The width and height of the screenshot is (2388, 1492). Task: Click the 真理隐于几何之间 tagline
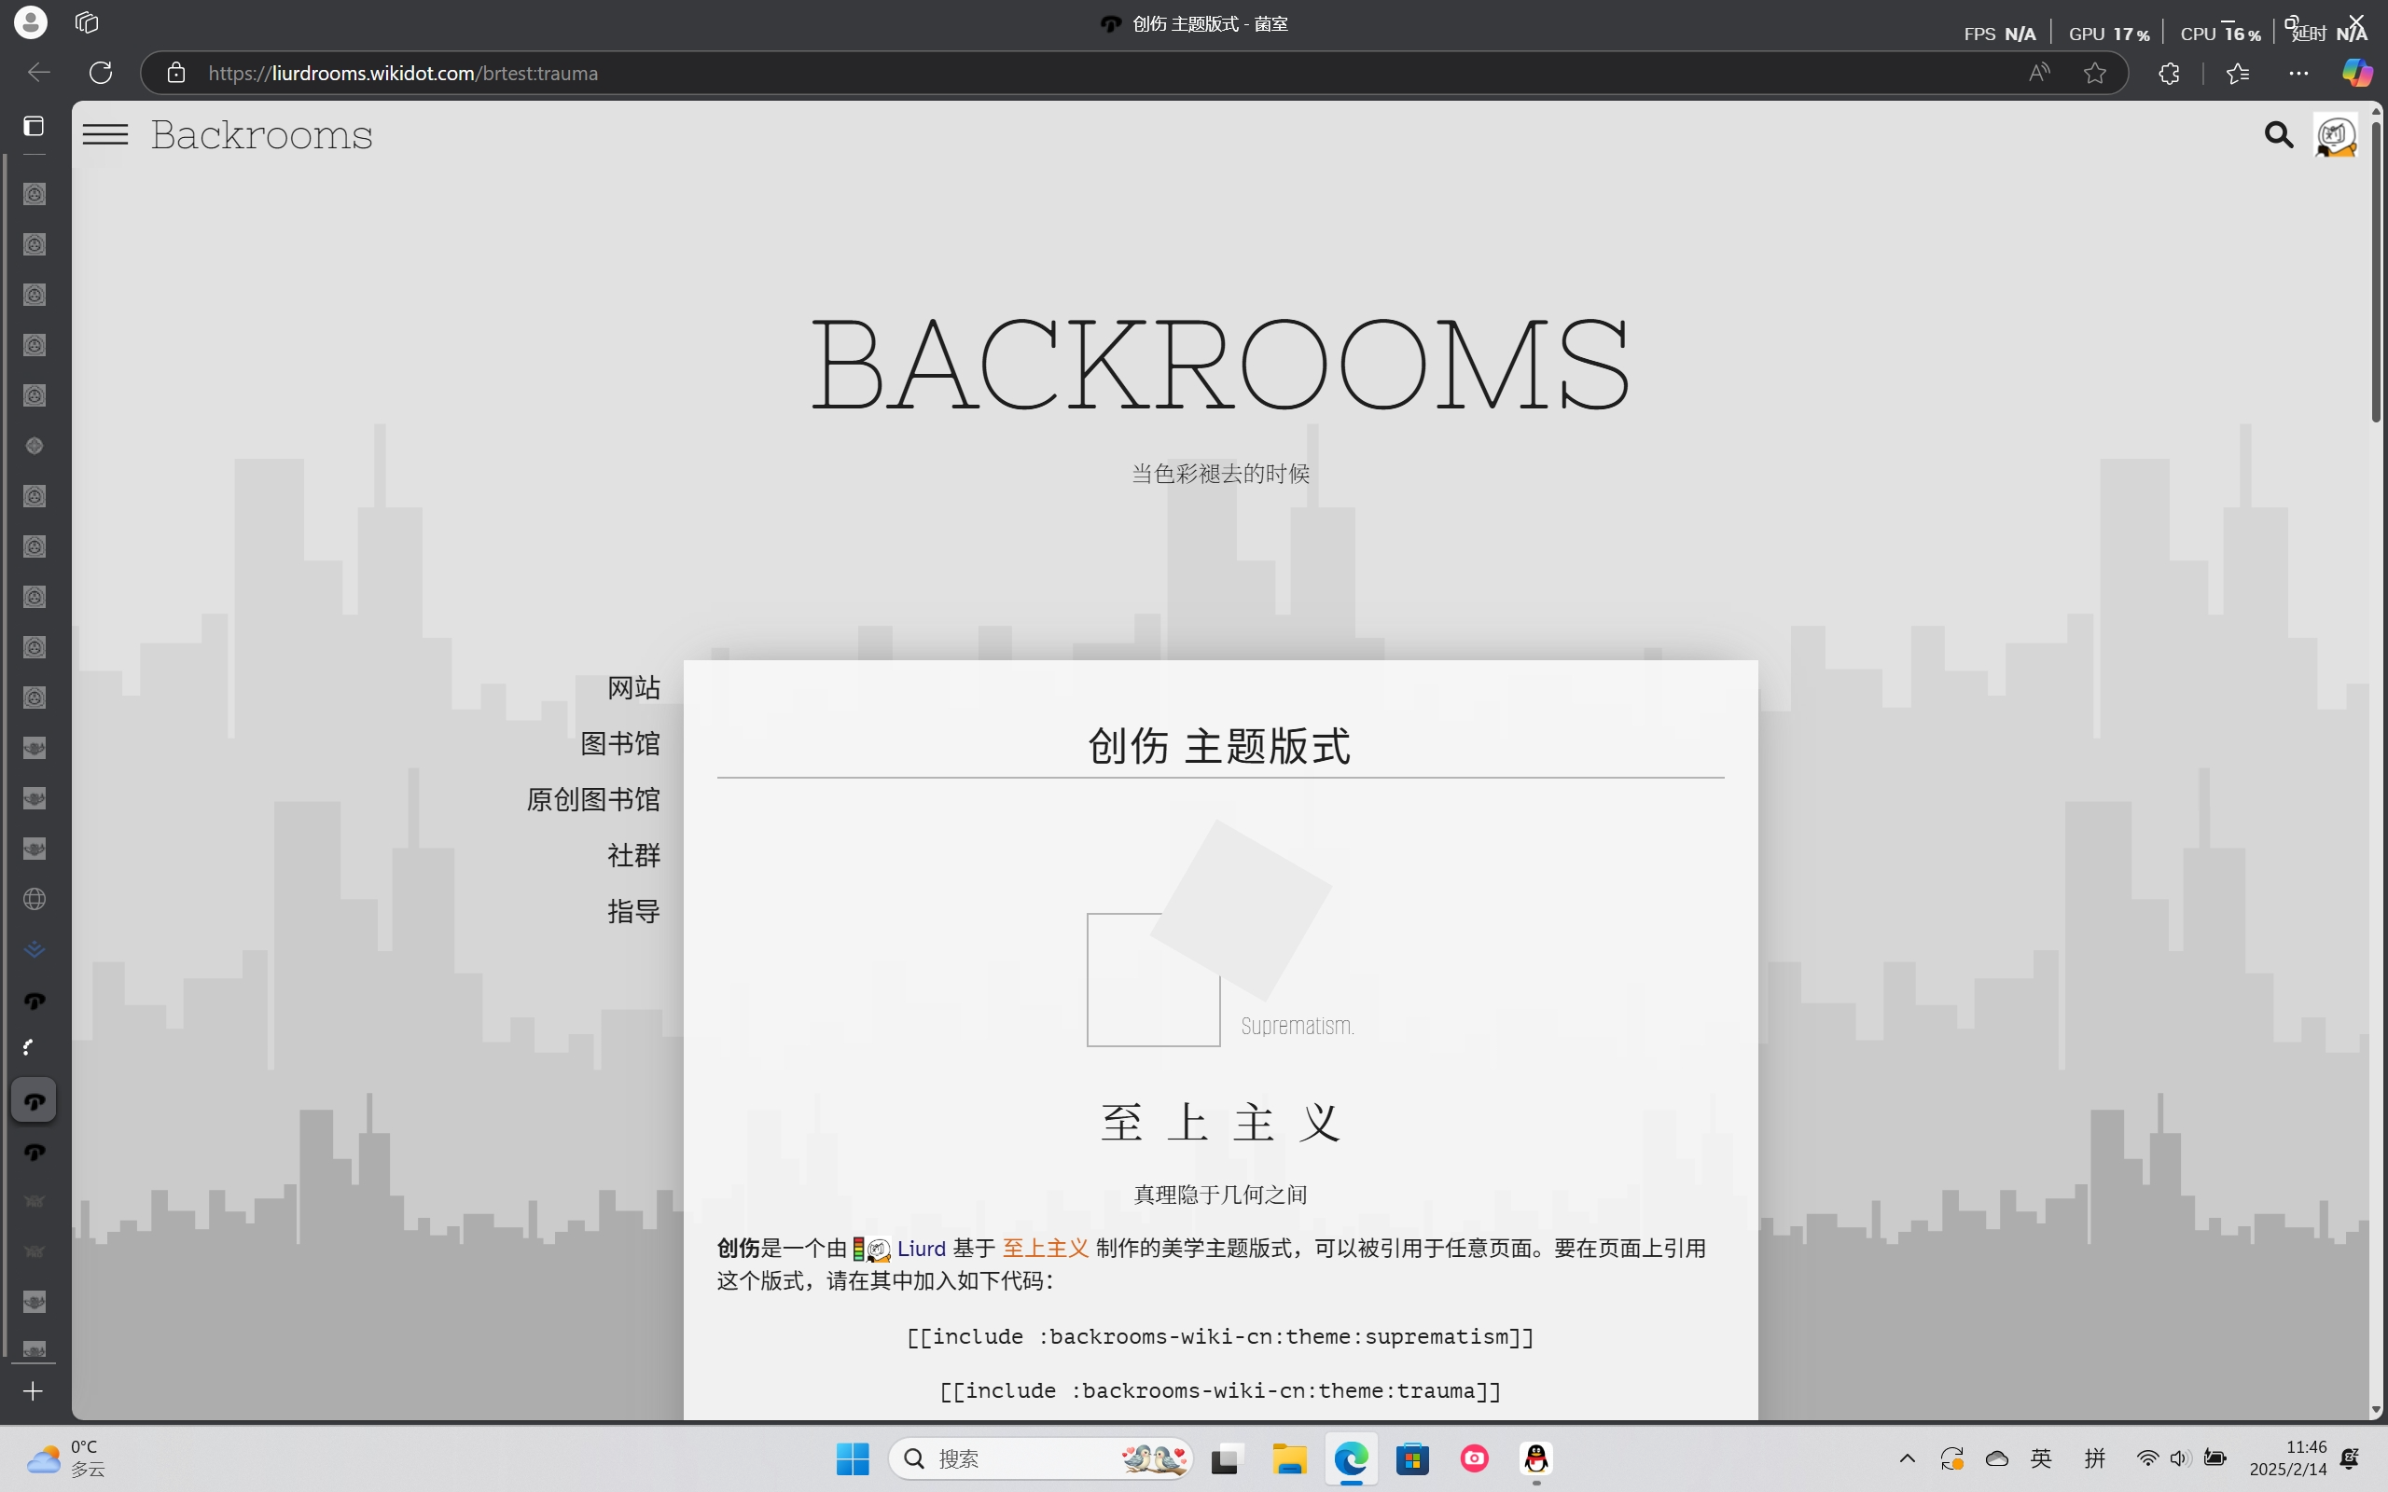tap(1221, 1195)
